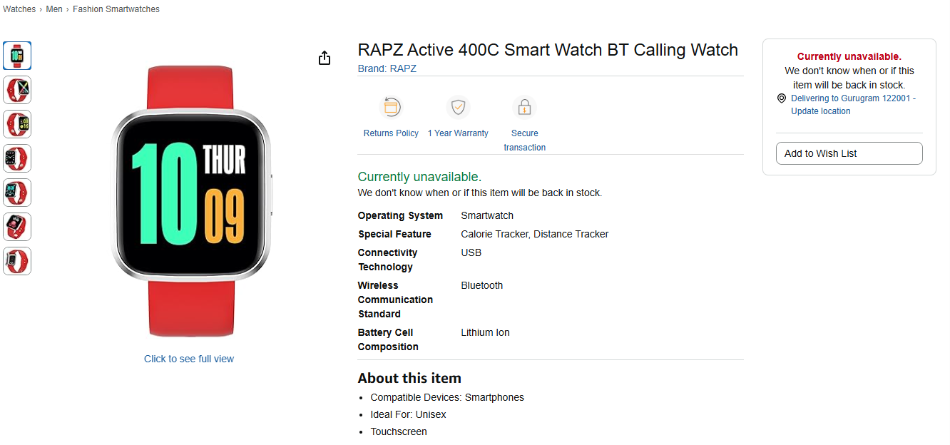Click the delivery location pin icon
Image resolution: width=950 pixels, height=445 pixels.
coord(782,98)
